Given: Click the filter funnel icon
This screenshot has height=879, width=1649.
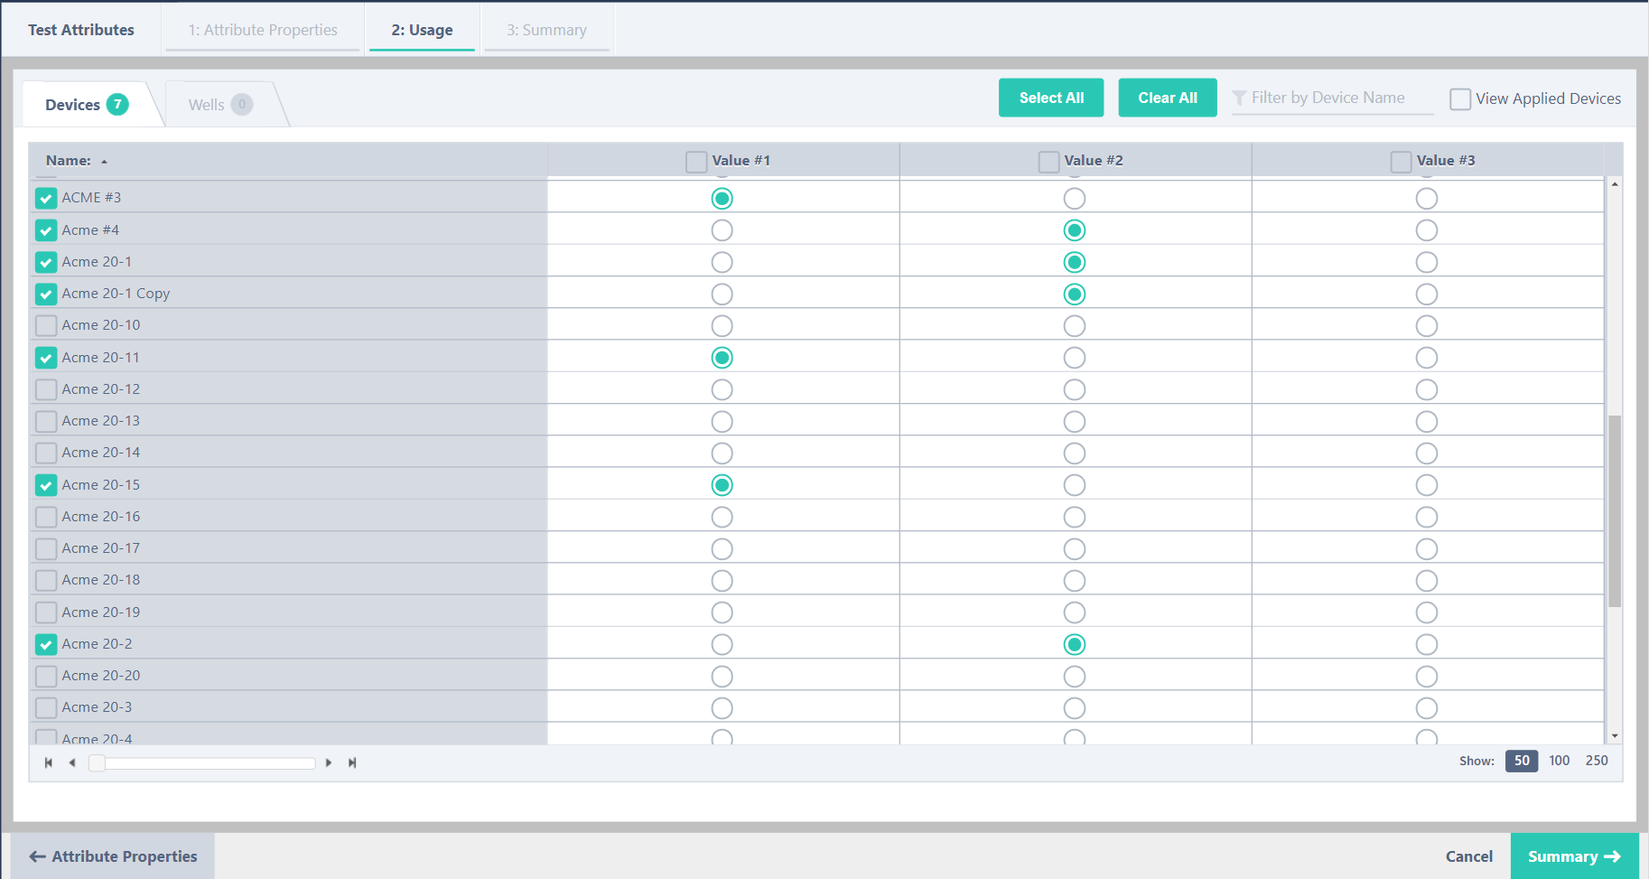Looking at the screenshot, I should tap(1240, 98).
